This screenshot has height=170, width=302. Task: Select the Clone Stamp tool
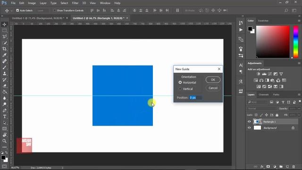(x=4, y=74)
